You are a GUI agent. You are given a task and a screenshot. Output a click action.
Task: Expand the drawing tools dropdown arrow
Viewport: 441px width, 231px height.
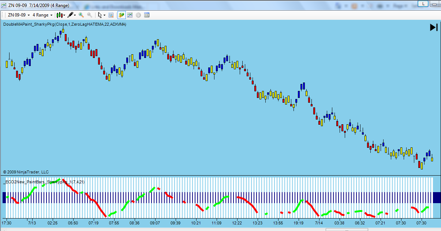(x=75, y=15)
